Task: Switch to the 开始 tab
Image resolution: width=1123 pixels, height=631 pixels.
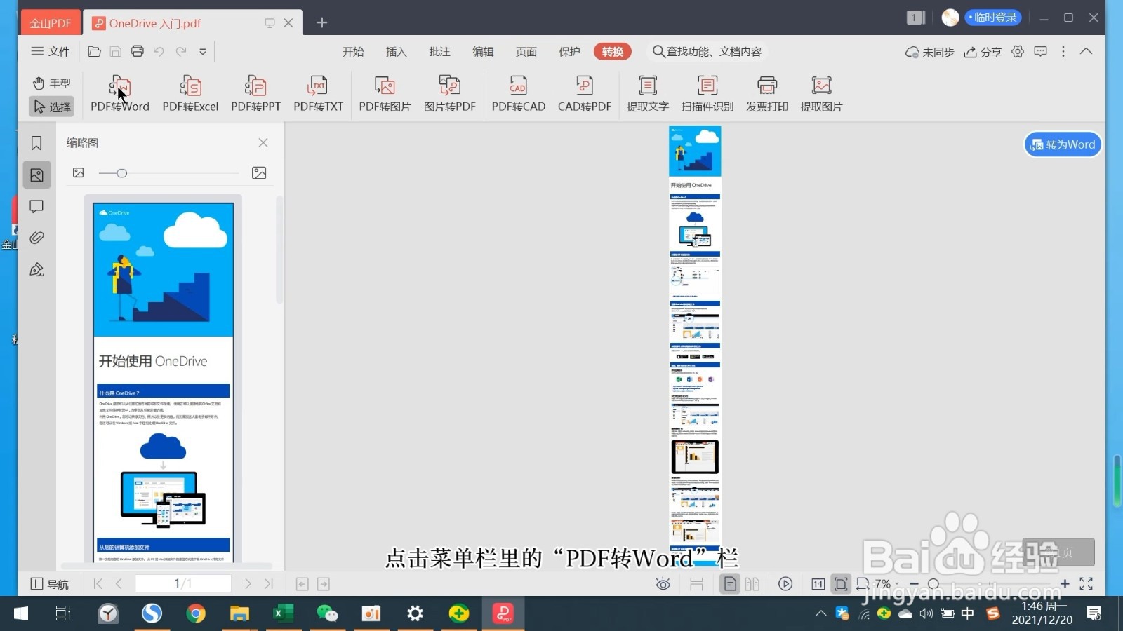Action: [353, 51]
